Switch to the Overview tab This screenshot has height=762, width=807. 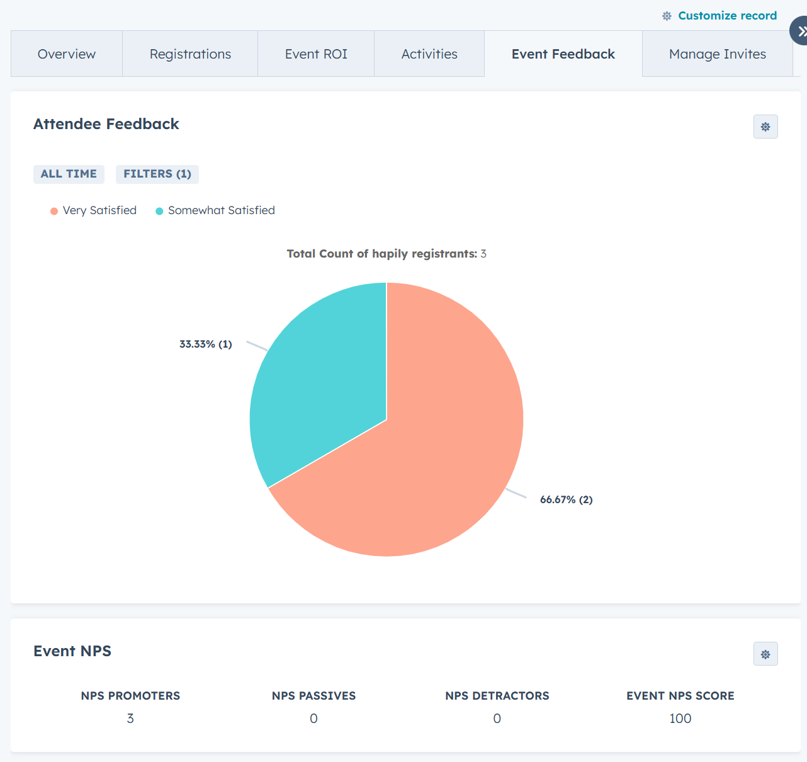(x=66, y=54)
